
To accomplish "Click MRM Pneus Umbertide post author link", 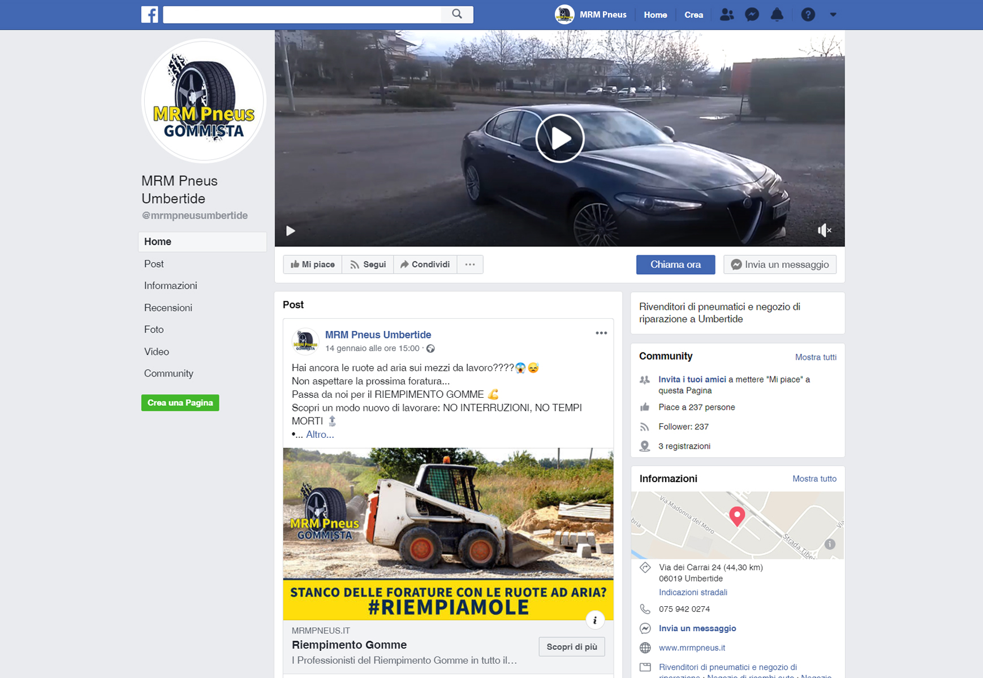I will (378, 334).
